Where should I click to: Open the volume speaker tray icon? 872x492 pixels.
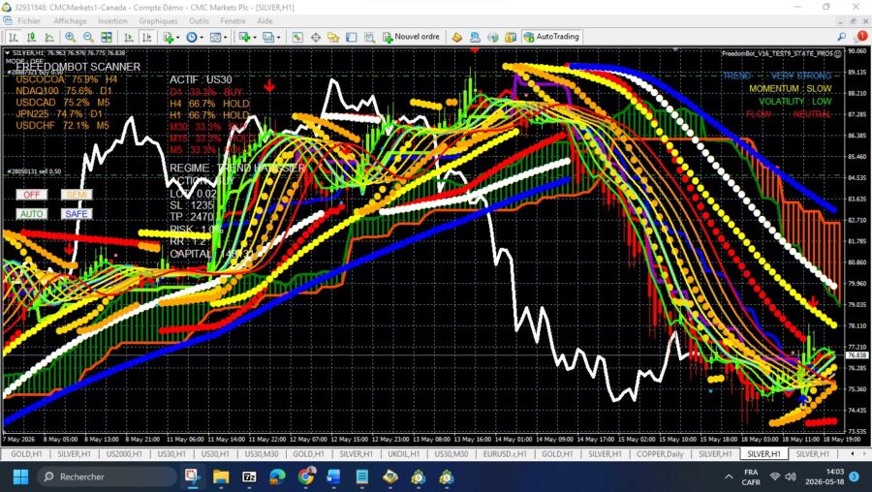pyautogui.click(x=791, y=477)
